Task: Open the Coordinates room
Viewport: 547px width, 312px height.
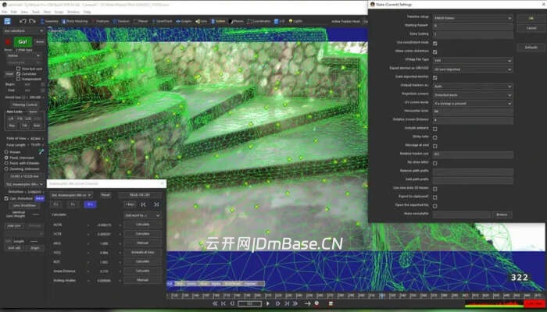Action: (x=259, y=21)
